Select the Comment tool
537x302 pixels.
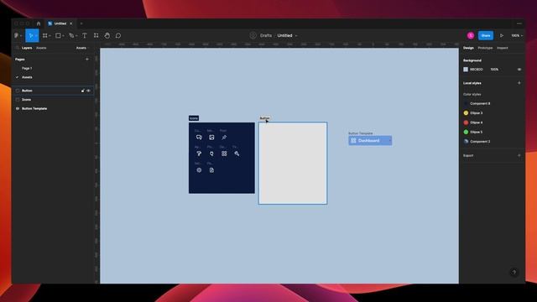tap(118, 35)
